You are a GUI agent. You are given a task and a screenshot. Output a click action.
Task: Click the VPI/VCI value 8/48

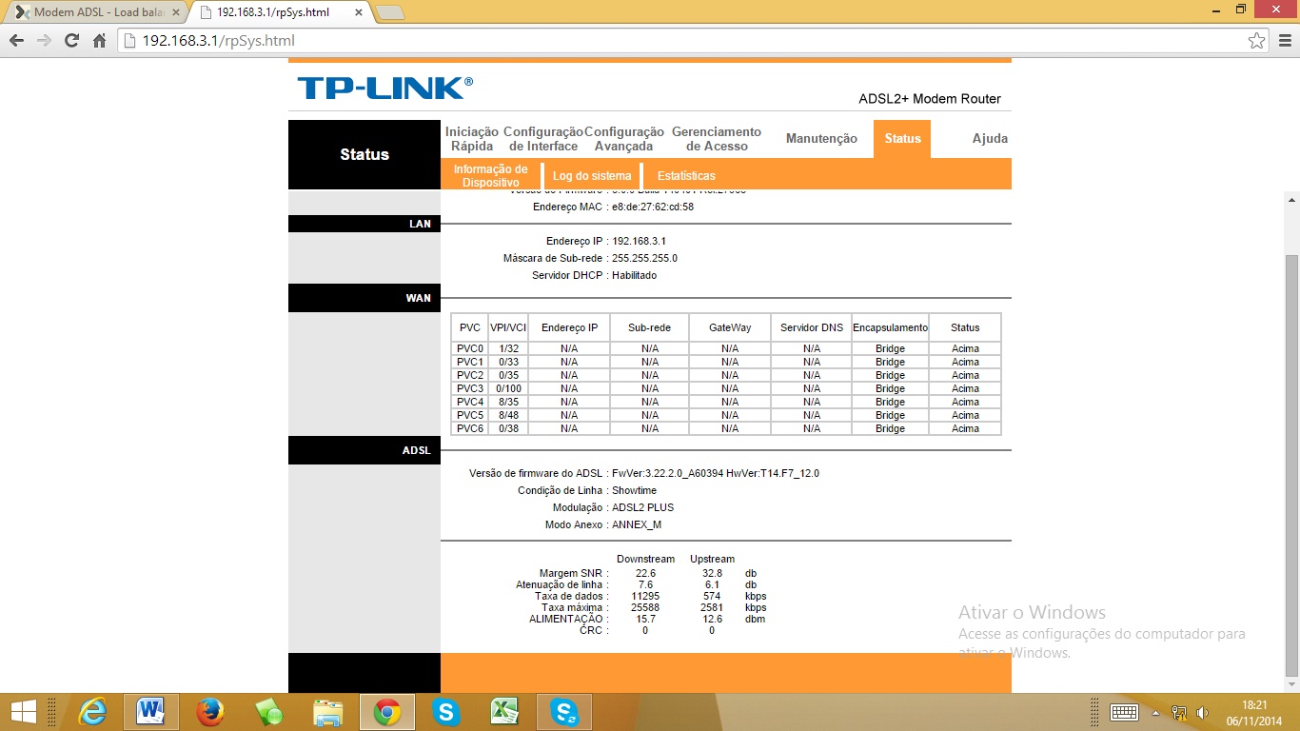coord(509,415)
